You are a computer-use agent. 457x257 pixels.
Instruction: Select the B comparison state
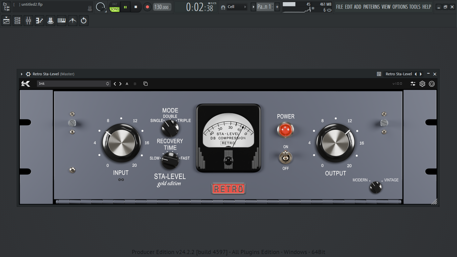point(135,84)
